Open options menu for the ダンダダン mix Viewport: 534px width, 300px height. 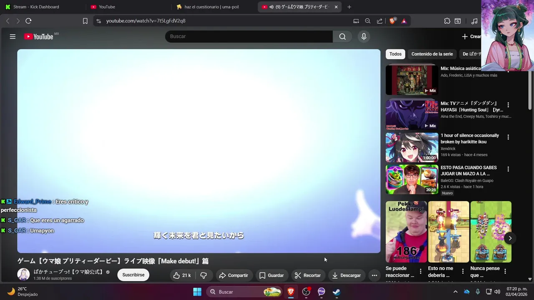click(x=508, y=105)
